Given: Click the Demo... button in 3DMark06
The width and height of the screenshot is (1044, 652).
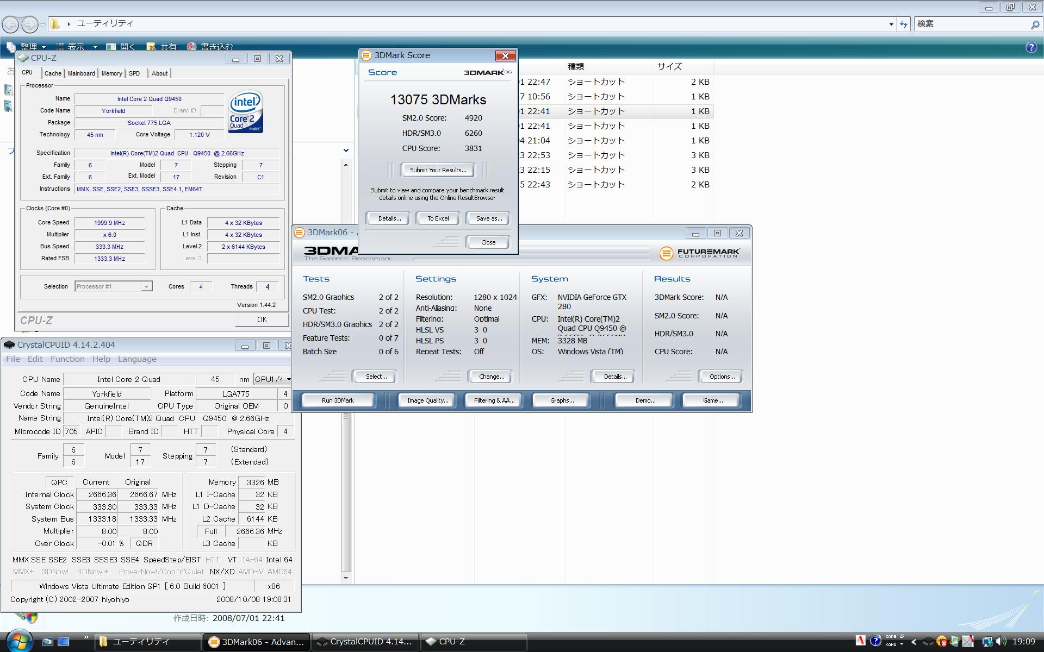Looking at the screenshot, I should click(645, 400).
